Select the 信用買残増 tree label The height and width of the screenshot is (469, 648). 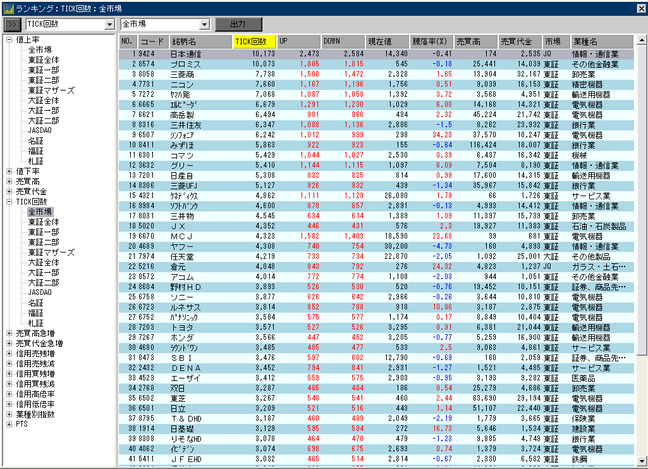click(35, 374)
